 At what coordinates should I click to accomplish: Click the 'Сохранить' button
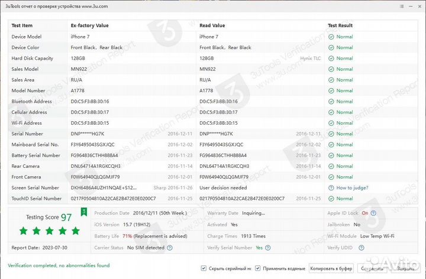coord(372,268)
